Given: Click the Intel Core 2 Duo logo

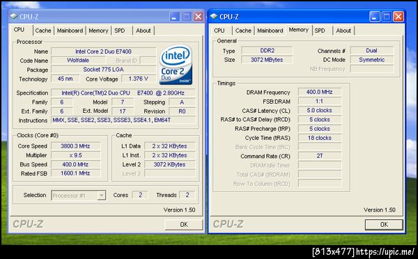Looking at the screenshot, I should [x=176, y=65].
